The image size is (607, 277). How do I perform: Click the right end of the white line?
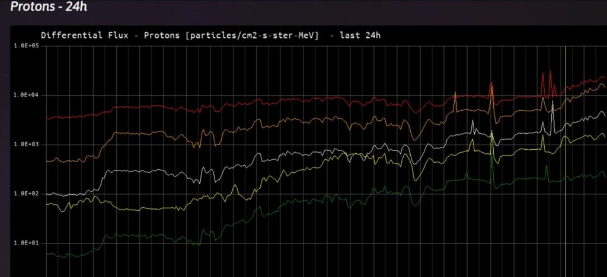tap(604, 113)
